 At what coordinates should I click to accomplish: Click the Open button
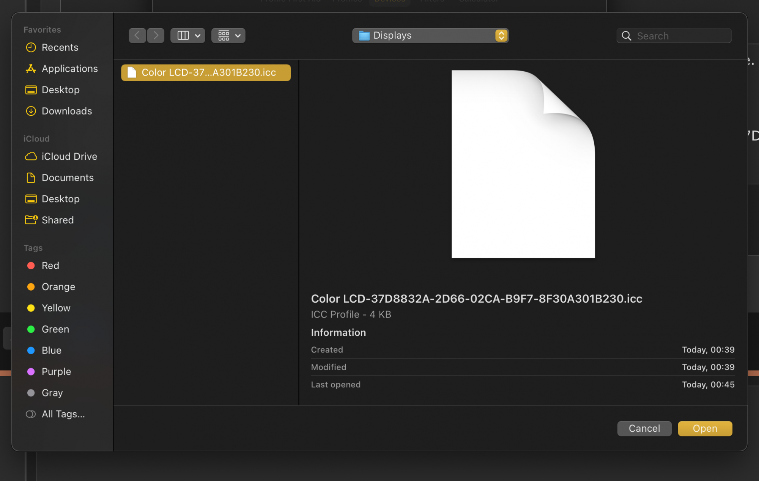point(705,429)
